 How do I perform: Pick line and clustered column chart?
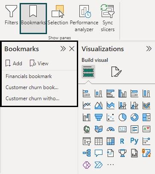point(135,105)
